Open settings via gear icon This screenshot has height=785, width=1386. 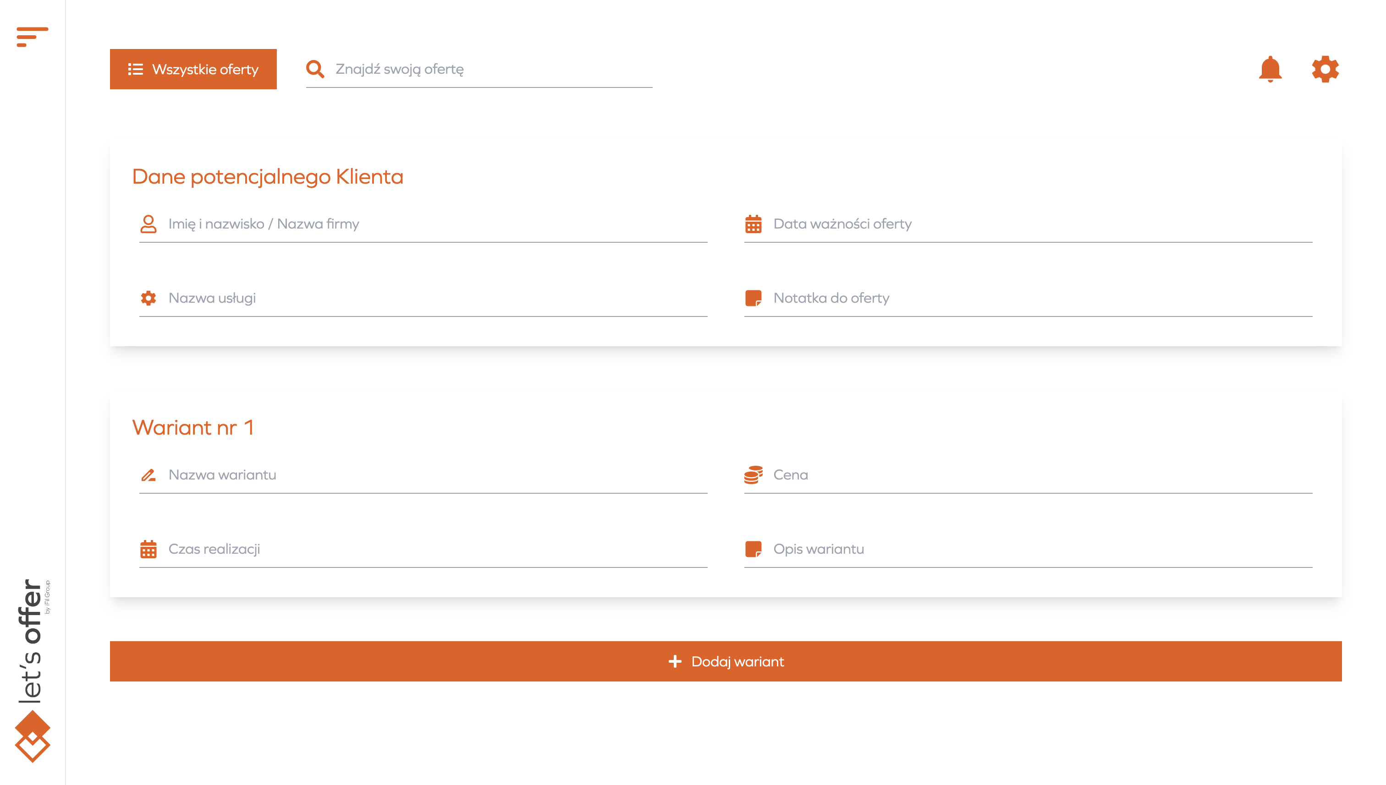1325,69
